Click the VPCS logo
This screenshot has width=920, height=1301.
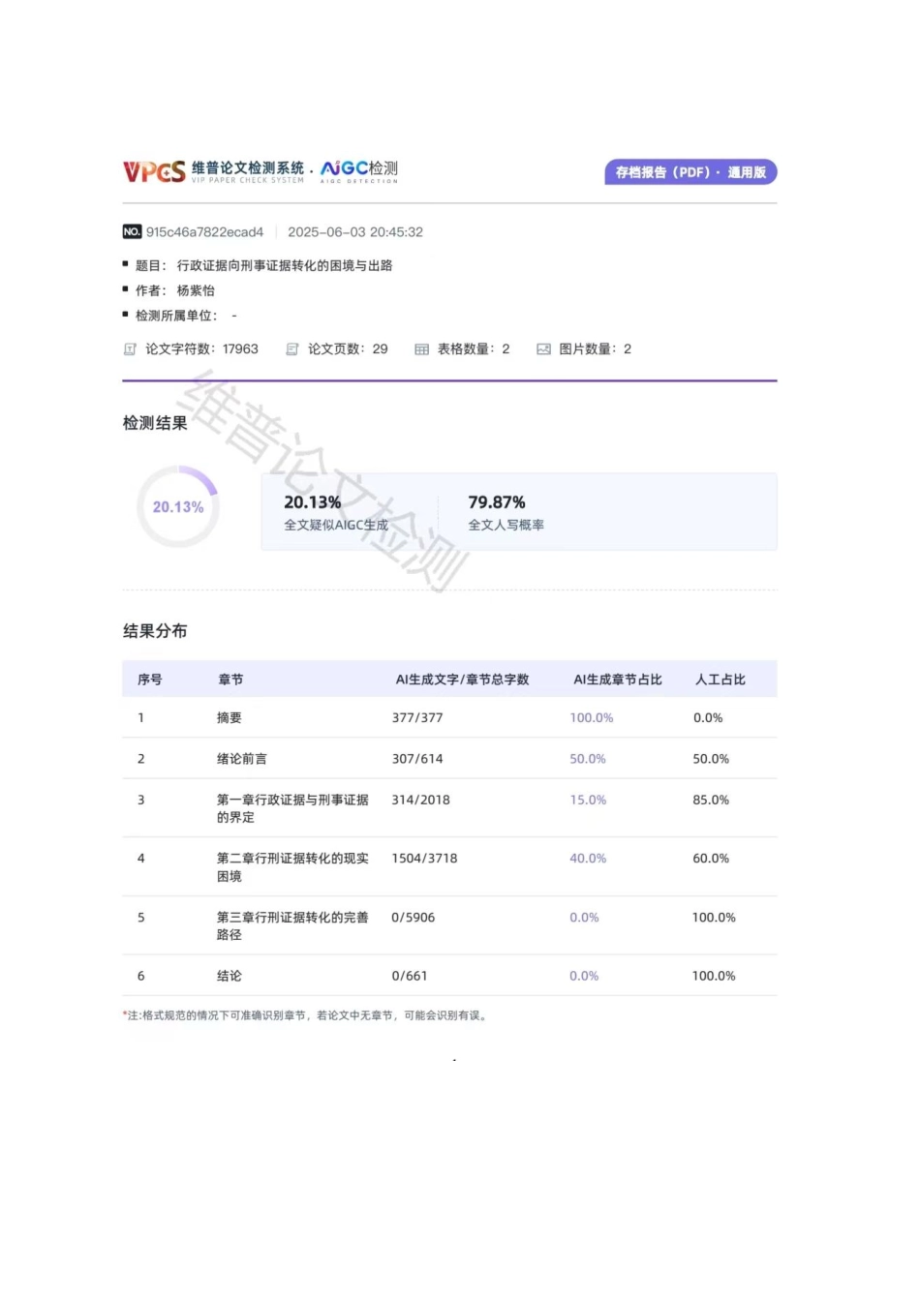coord(153,169)
